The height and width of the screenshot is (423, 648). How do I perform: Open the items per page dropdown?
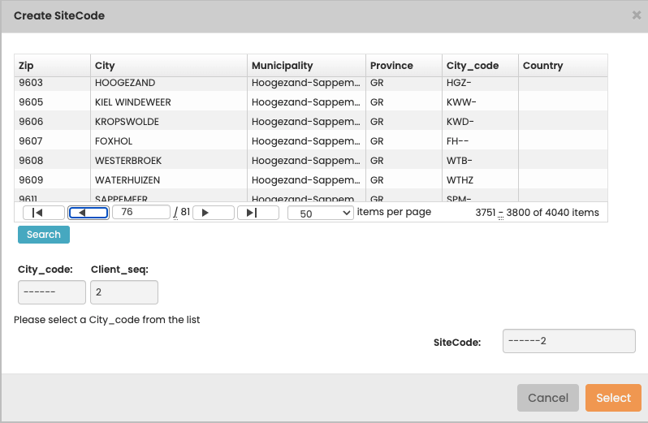point(321,213)
